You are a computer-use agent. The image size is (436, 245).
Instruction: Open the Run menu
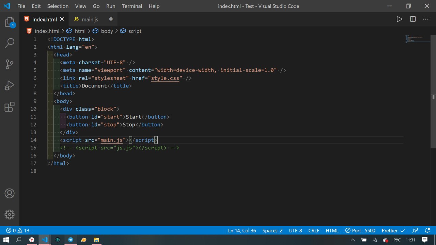point(111,6)
